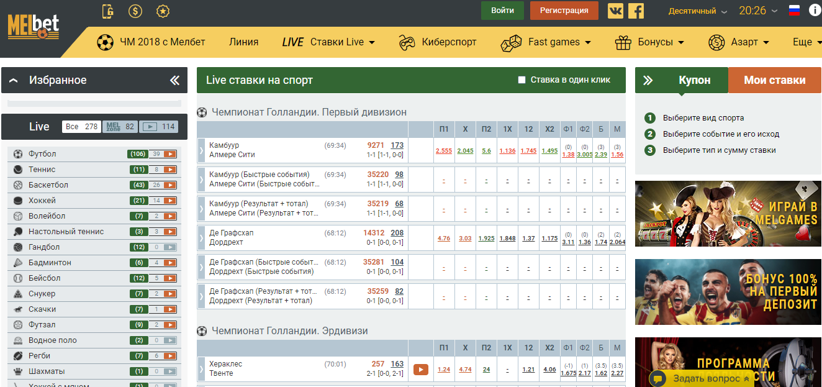
Task: Enable the Ставка в один клик checkbox
Action: click(x=522, y=80)
